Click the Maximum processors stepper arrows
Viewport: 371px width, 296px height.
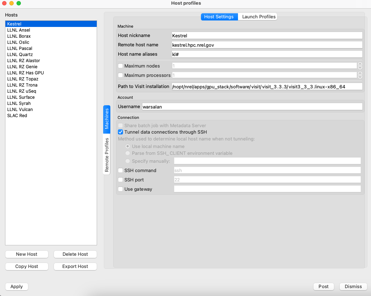pyautogui.click(x=360, y=75)
